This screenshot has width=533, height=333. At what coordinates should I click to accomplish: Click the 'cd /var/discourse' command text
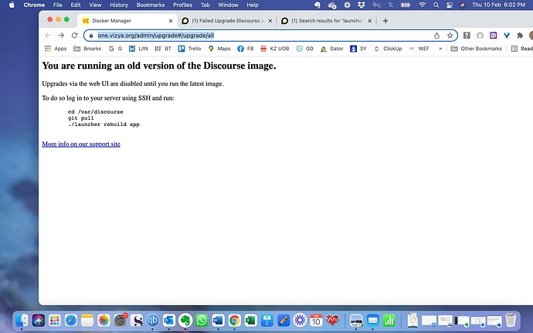point(96,111)
